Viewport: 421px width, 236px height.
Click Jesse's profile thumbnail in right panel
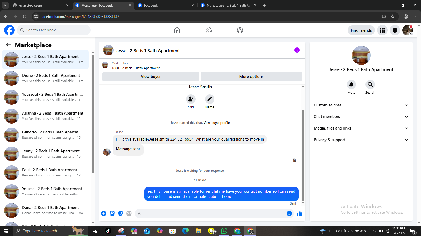pos(361,55)
